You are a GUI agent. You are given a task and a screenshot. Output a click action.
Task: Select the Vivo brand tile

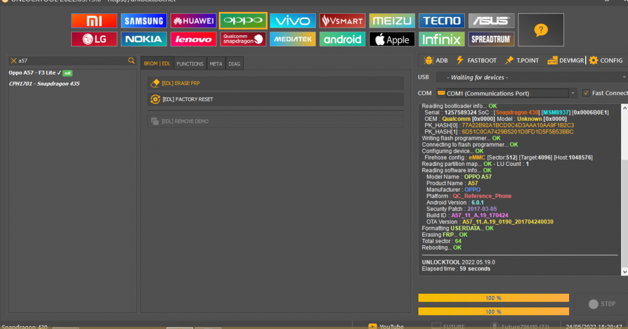point(293,21)
